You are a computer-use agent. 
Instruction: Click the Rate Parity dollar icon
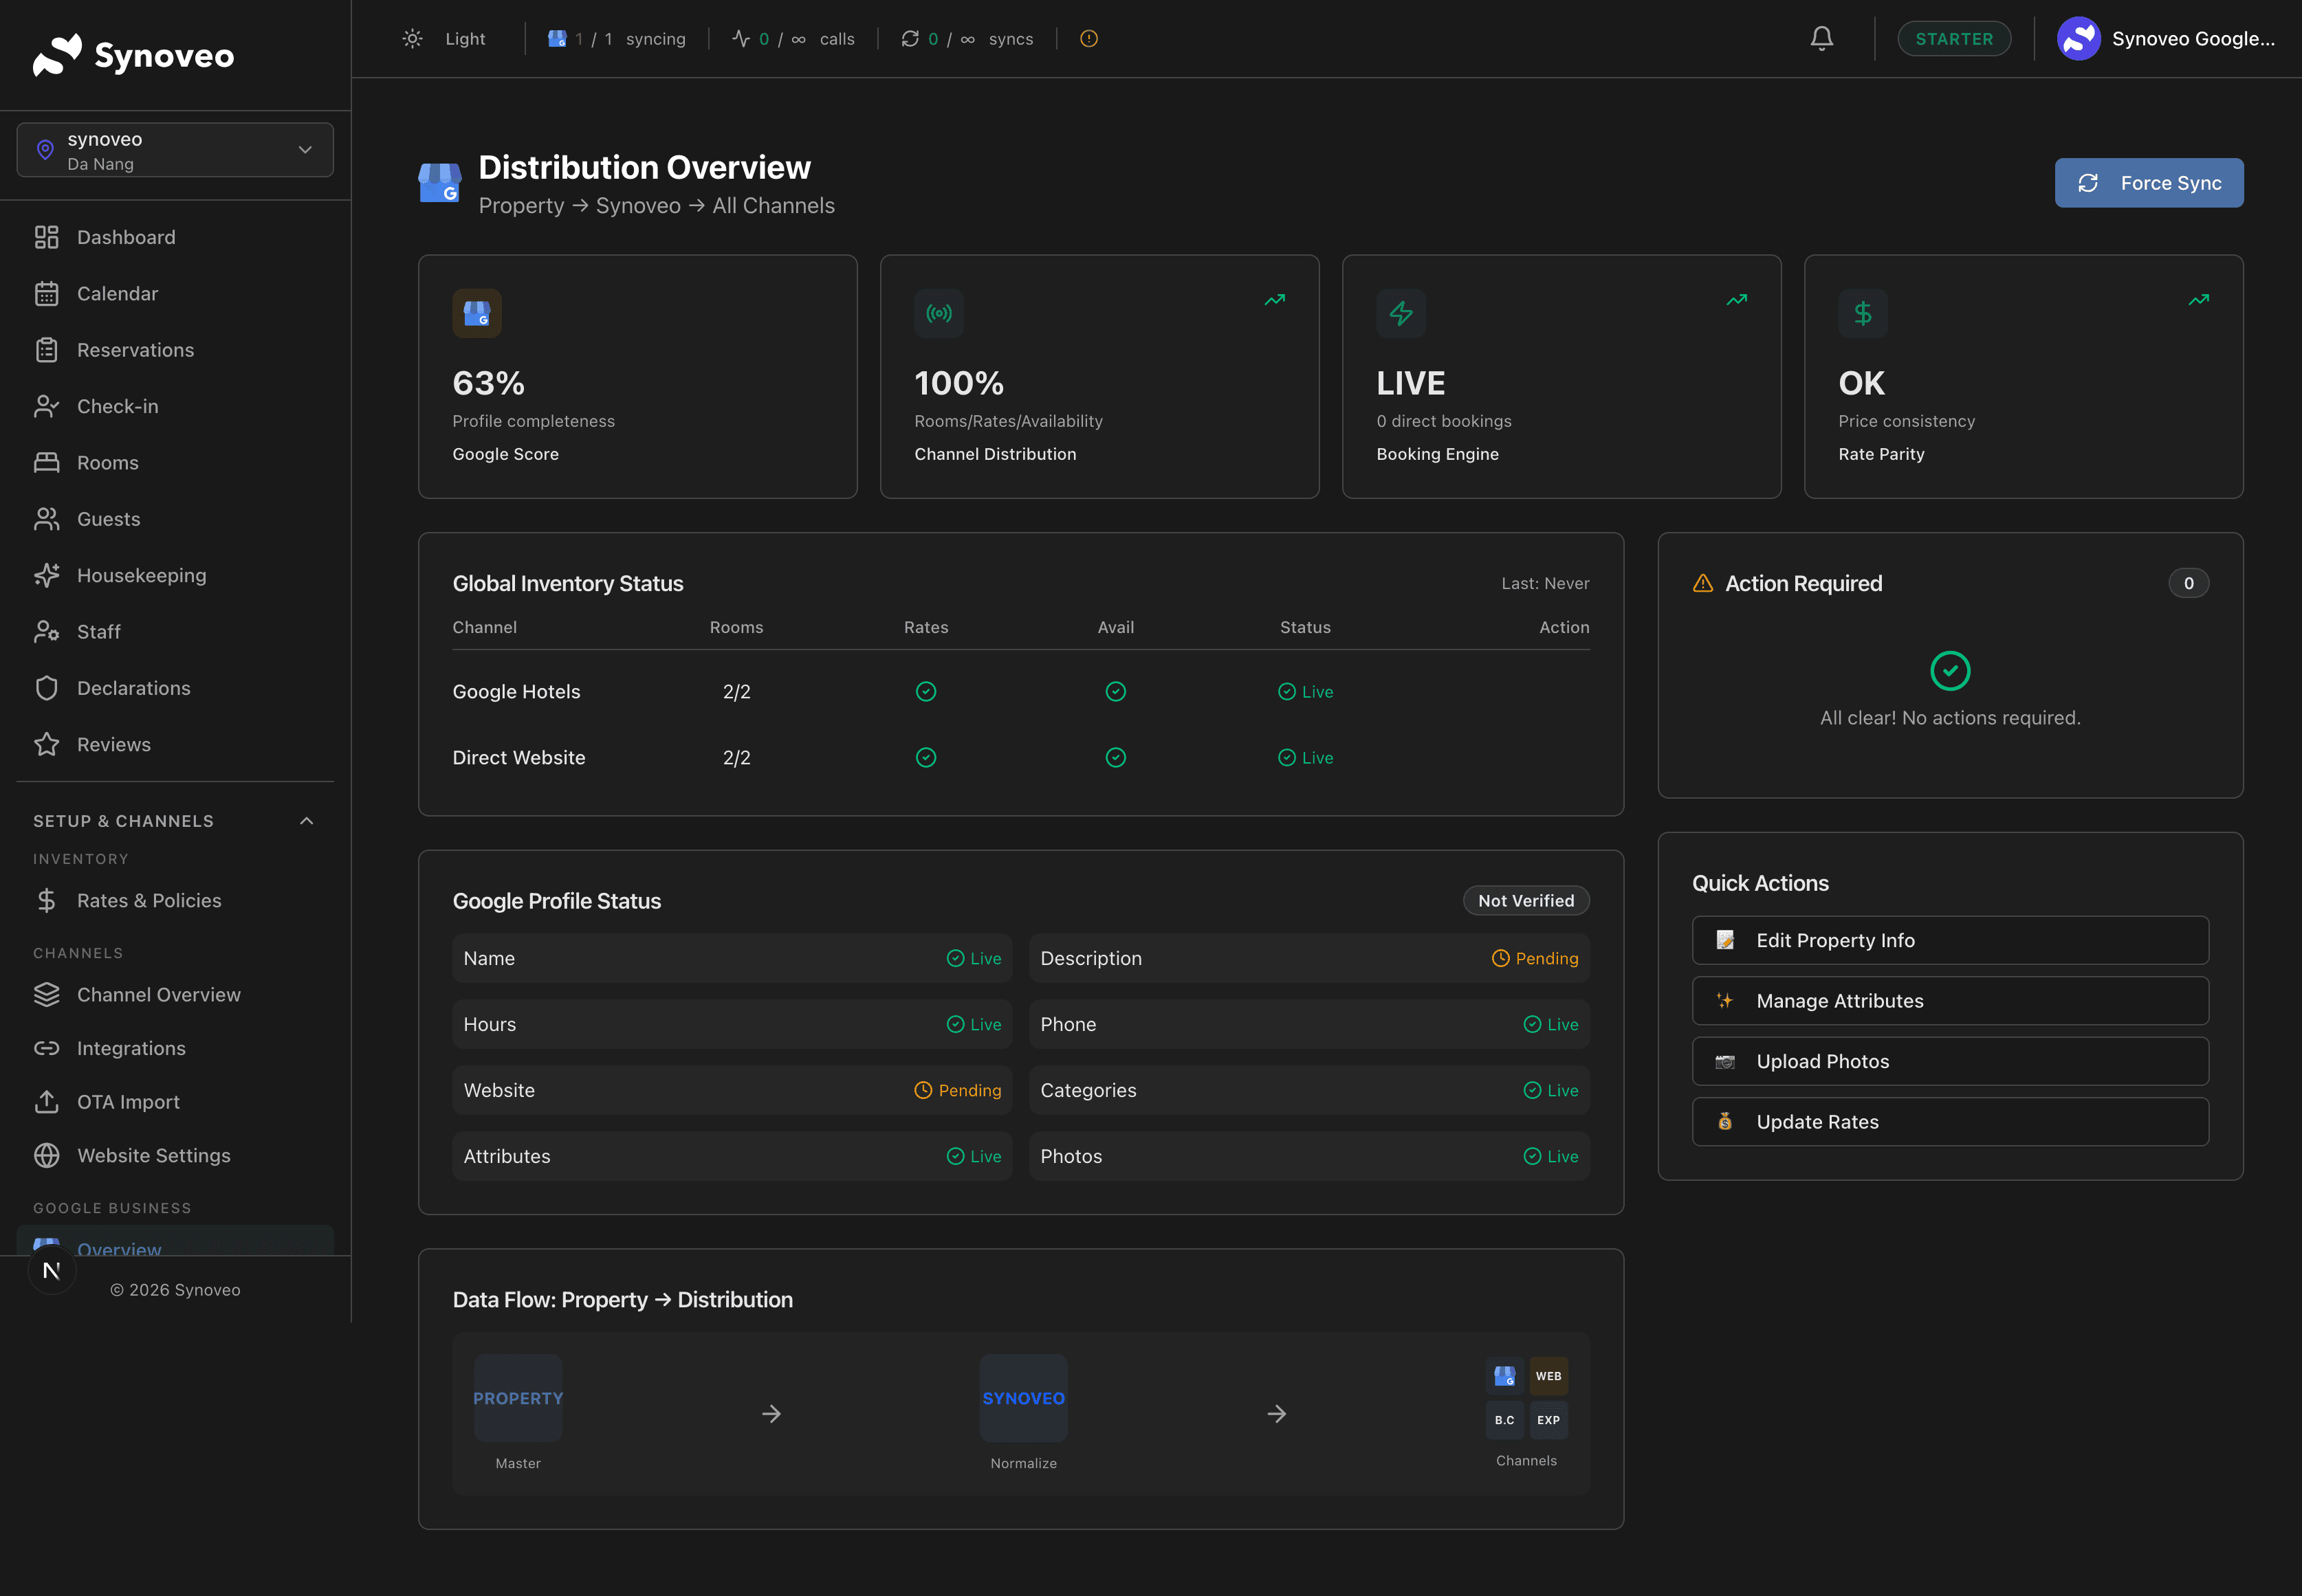point(1862,314)
